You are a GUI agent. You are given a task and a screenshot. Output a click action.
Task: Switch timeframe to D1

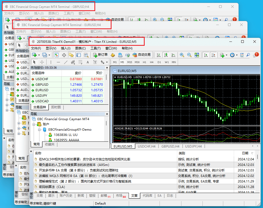pos(159,62)
